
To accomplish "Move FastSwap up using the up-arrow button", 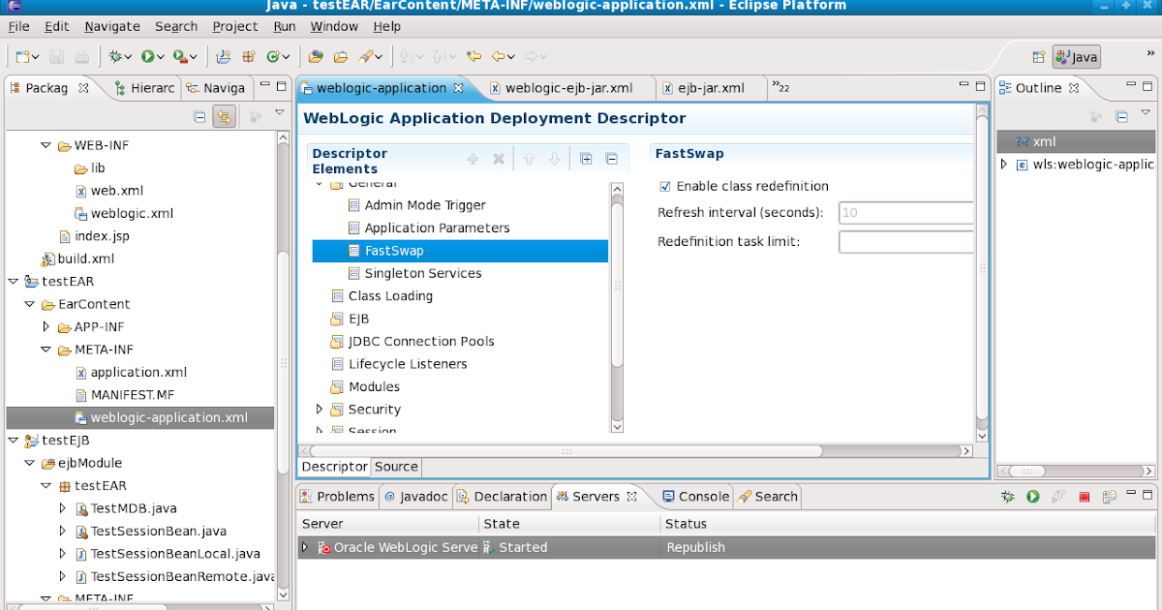I will point(529,159).
